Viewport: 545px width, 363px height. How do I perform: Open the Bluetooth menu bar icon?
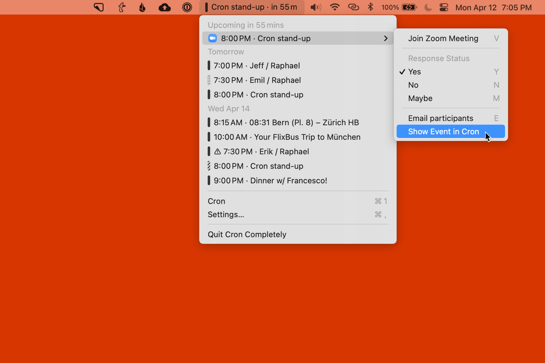tap(370, 7)
